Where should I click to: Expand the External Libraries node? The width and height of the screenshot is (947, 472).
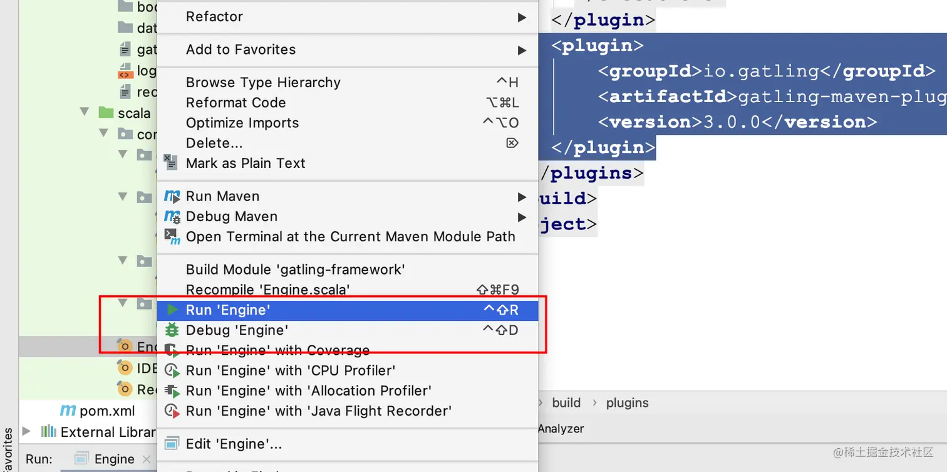[26, 431]
